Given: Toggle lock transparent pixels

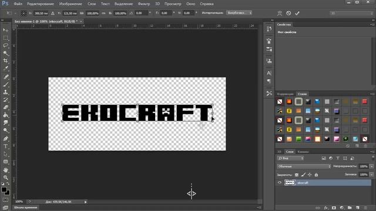Looking at the screenshot, I should pyautogui.click(x=297, y=175).
